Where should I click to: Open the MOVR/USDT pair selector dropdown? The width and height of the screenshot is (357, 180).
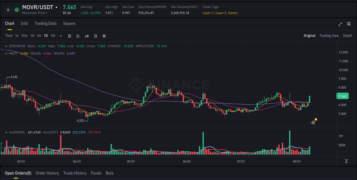click(56, 7)
